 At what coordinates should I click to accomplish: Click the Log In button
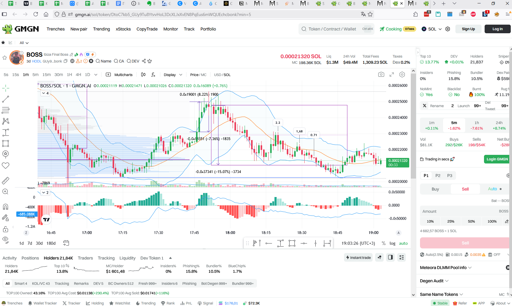point(498,29)
